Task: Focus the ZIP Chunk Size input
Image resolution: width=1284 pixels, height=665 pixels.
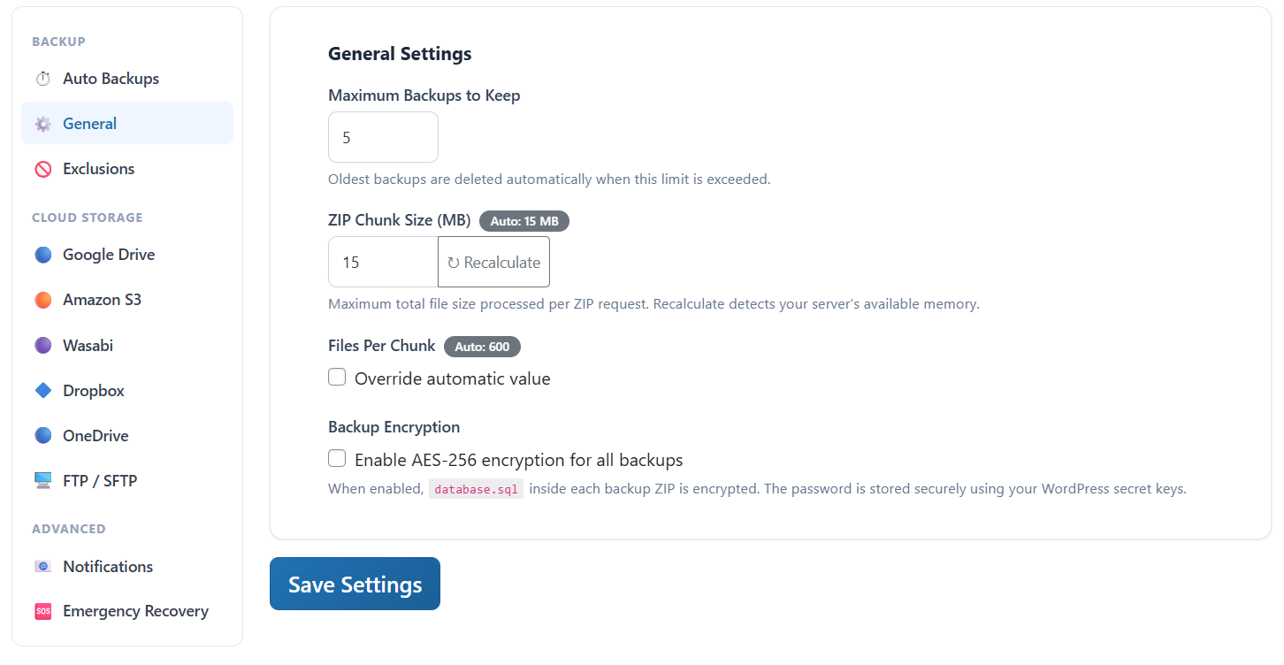Action: pos(383,262)
